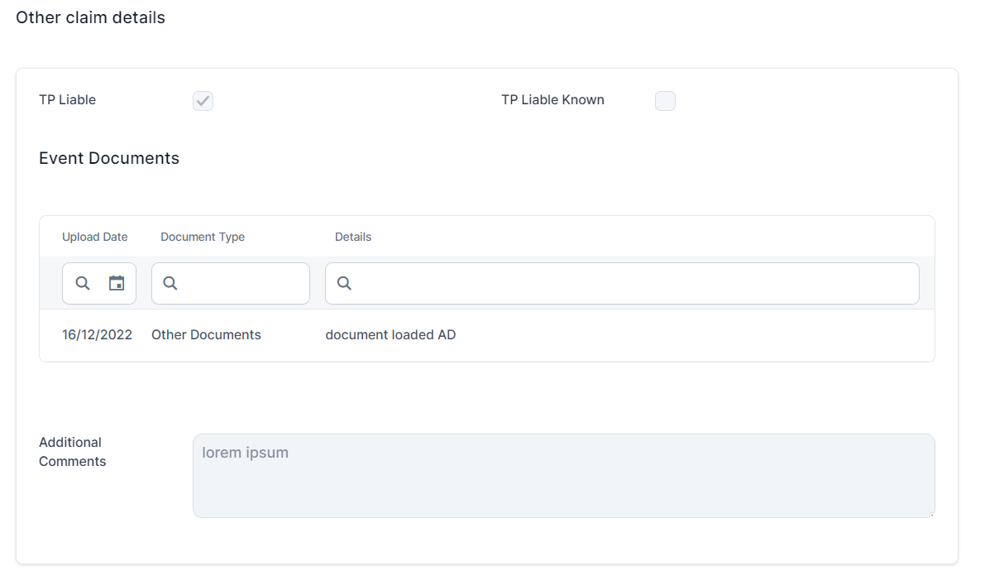Select the 16/12/2022 upload date cell
The height and width of the screenshot is (576, 985).
tap(97, 335)
